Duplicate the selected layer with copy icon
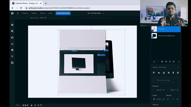 coord(162,62)
